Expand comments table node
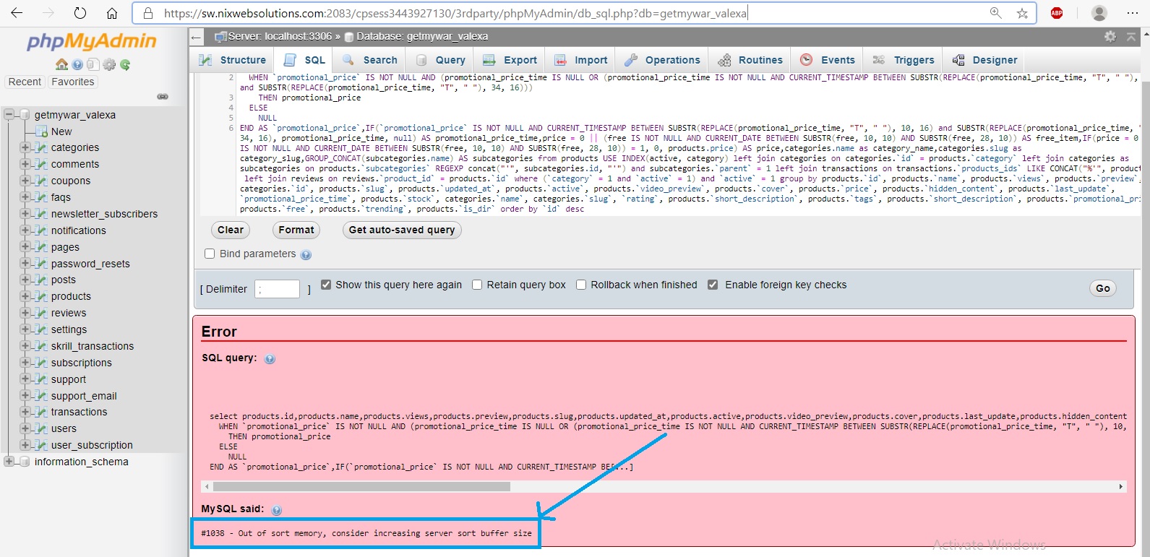This screenshot has width=1150, height=557. click(25, 163)
